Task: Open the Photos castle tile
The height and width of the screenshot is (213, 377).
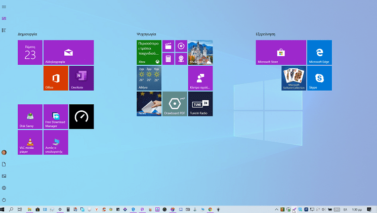Action: (x=200, y=53)
